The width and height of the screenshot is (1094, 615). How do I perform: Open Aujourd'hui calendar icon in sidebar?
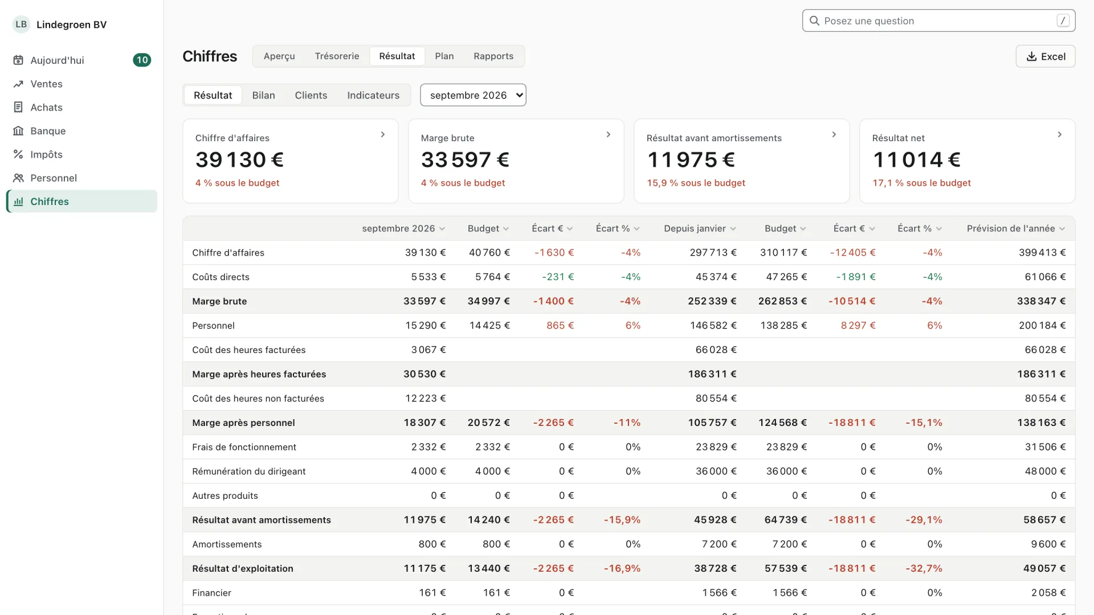pos(18,60)
